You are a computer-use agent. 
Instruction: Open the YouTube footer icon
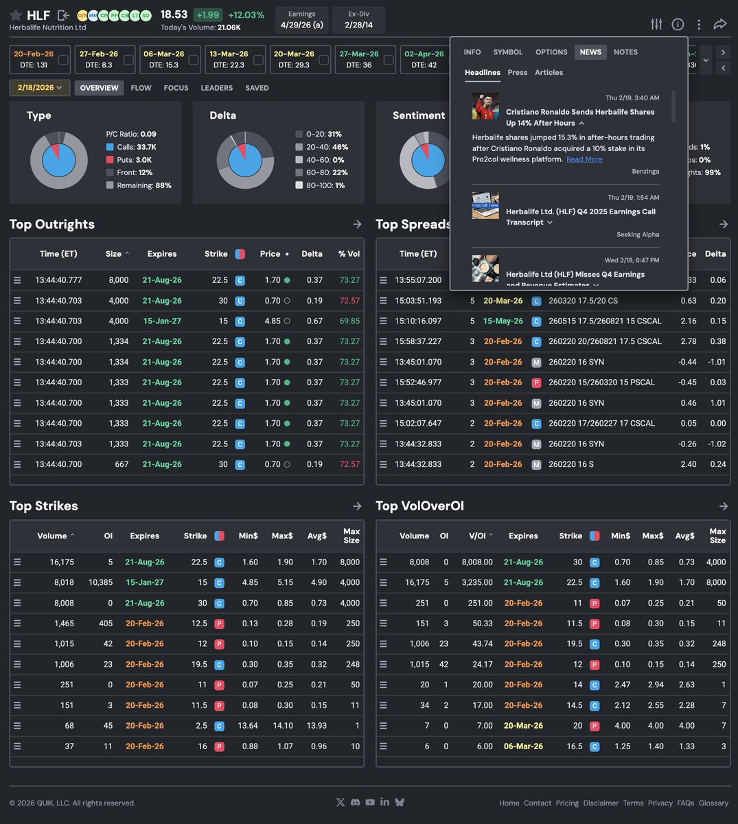[x=370, y=802]
